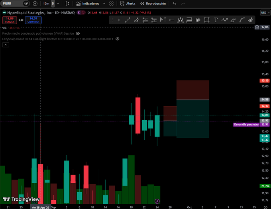Select the short position tool

click(x=154, y=20)
